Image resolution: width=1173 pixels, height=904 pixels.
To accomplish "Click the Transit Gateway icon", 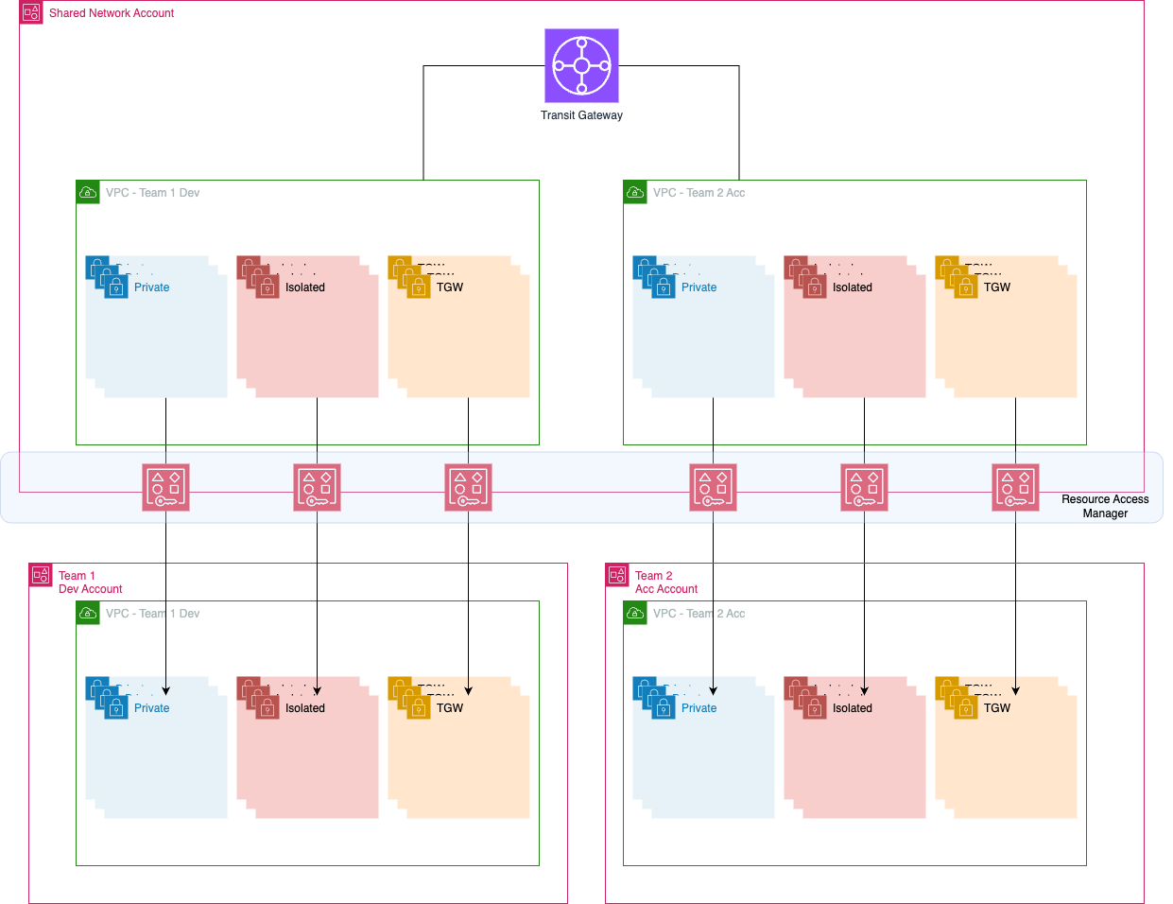I will [x=580, y=66].
